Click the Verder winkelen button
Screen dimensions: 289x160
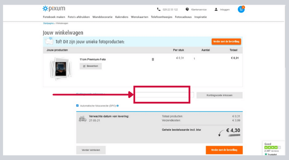(x=90, y=150)
